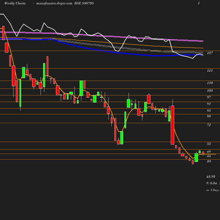Click the 72 price axis label
The image size is (220, 220).
pyautogui.click(x=209, y=125)
